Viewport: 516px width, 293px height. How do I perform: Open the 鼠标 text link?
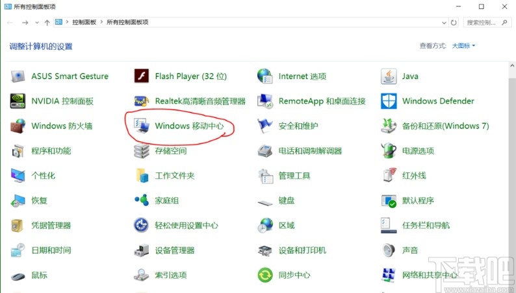tap(39, 275)
